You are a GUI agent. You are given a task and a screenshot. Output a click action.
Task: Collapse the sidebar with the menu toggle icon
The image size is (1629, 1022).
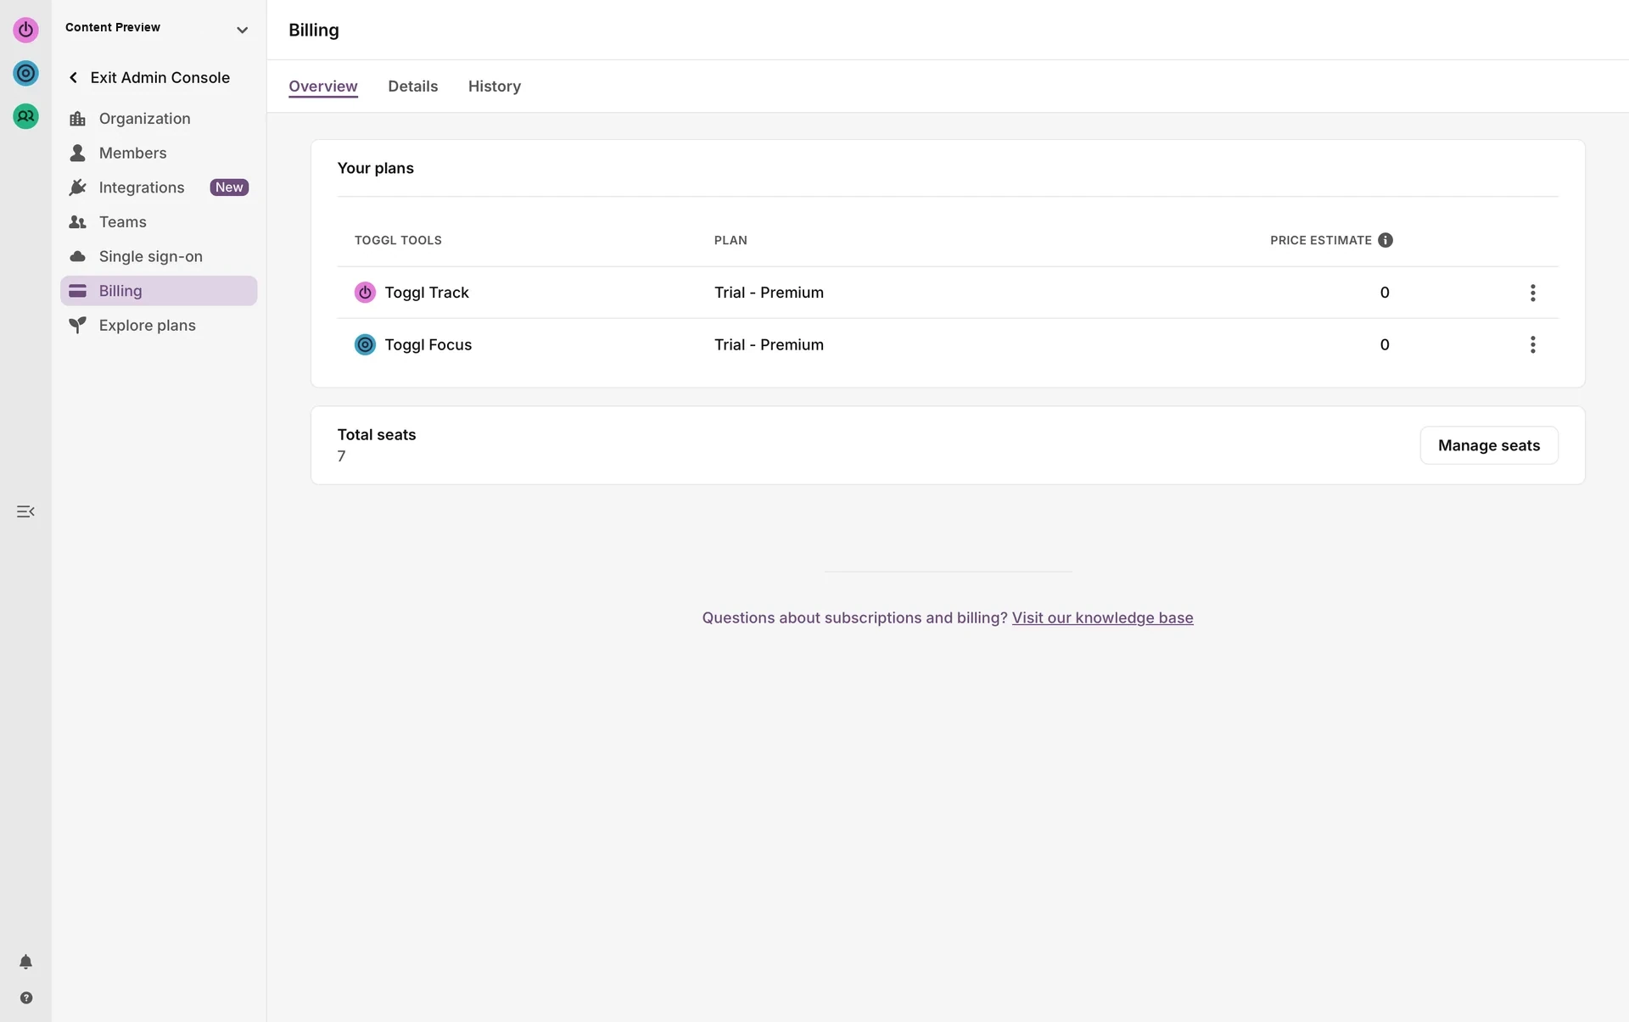click(x=25, y=511)
